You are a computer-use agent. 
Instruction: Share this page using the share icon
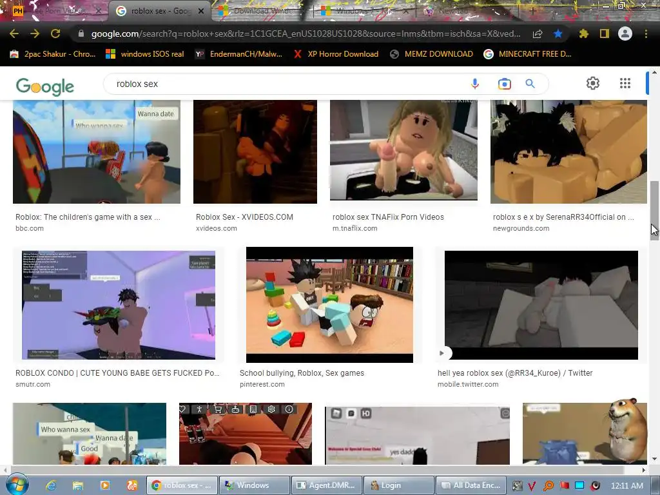(538, 34)
